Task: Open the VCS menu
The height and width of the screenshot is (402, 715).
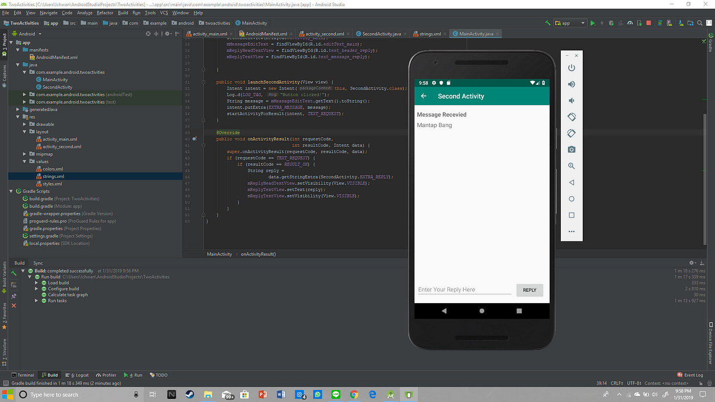Action: [x=164, y=13]
